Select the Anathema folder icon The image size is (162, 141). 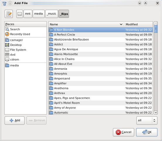51,88
